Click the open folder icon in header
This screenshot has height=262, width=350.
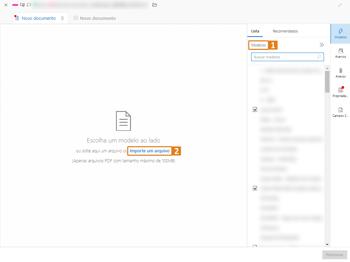(155, 5)
